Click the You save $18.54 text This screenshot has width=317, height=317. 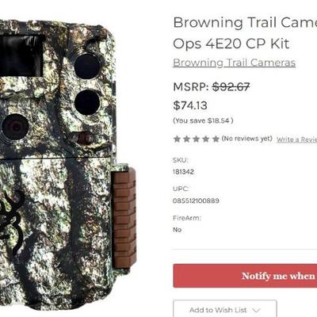pyautogui.click(x=203, y=120)
